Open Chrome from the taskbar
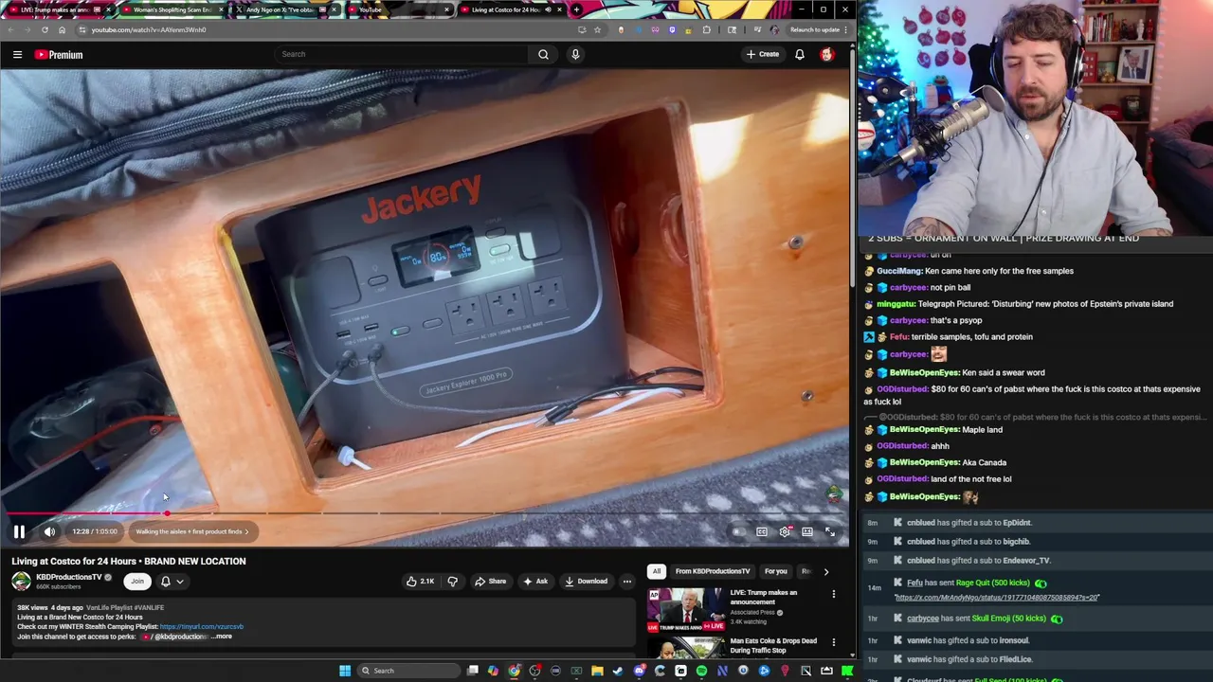This screenshot has width=1213, height=682. pyautogui.click(x=514, y=671)
